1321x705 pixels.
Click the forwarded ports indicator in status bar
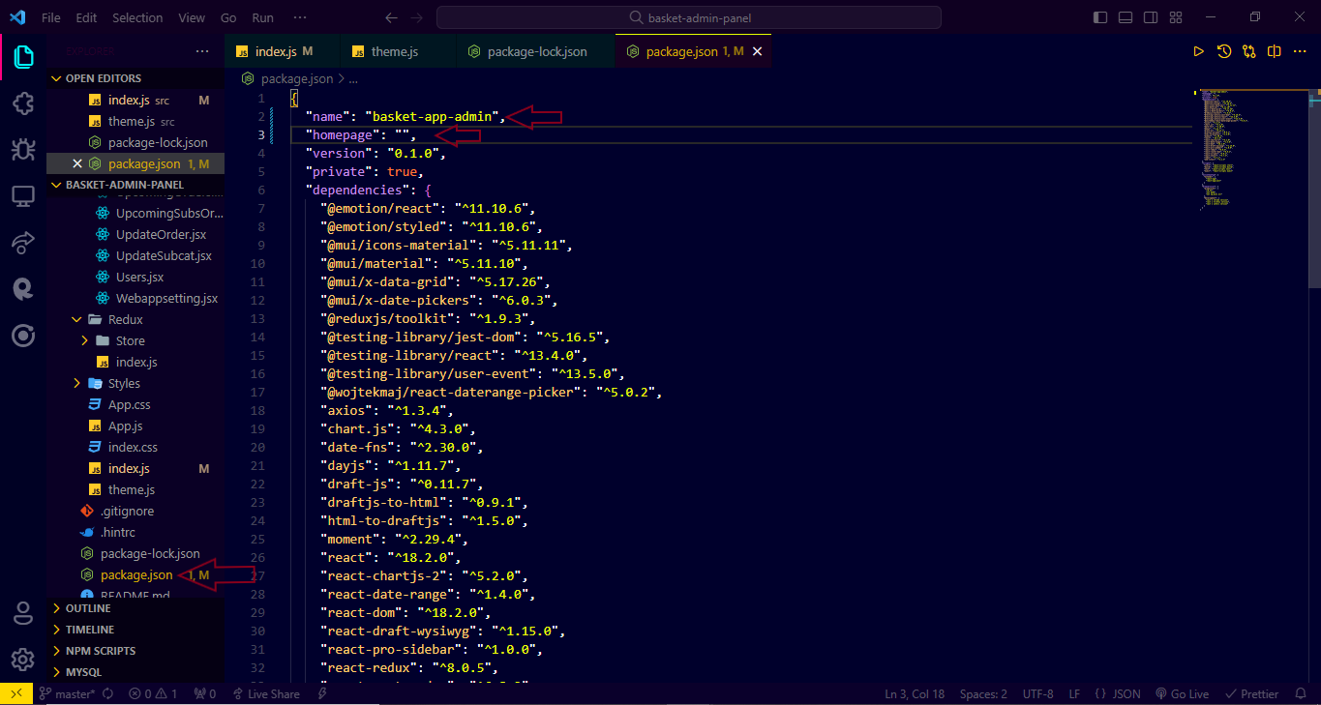pos(205,693)
